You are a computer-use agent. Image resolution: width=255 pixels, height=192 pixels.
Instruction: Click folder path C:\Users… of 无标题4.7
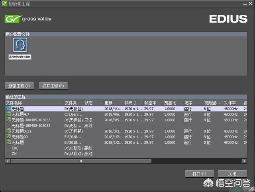[x=73, y=114]
